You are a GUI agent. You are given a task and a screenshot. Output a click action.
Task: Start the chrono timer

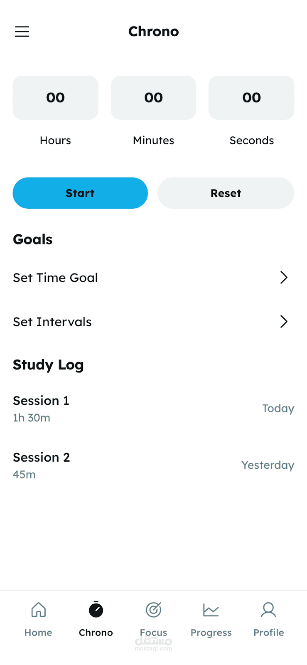pyautogui.click(x=80, y=193)
